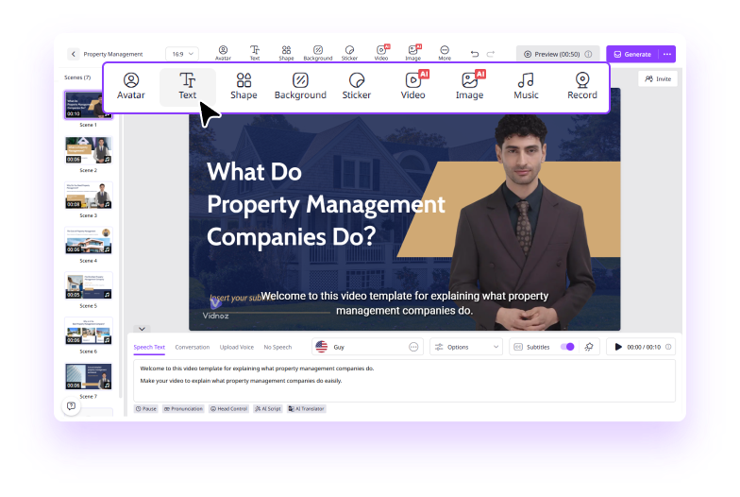Expand the Options dropdown

[x=466, y=347]
